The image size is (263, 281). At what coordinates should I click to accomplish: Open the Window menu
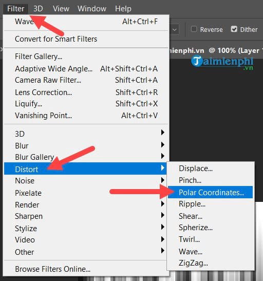click(92, 9)
